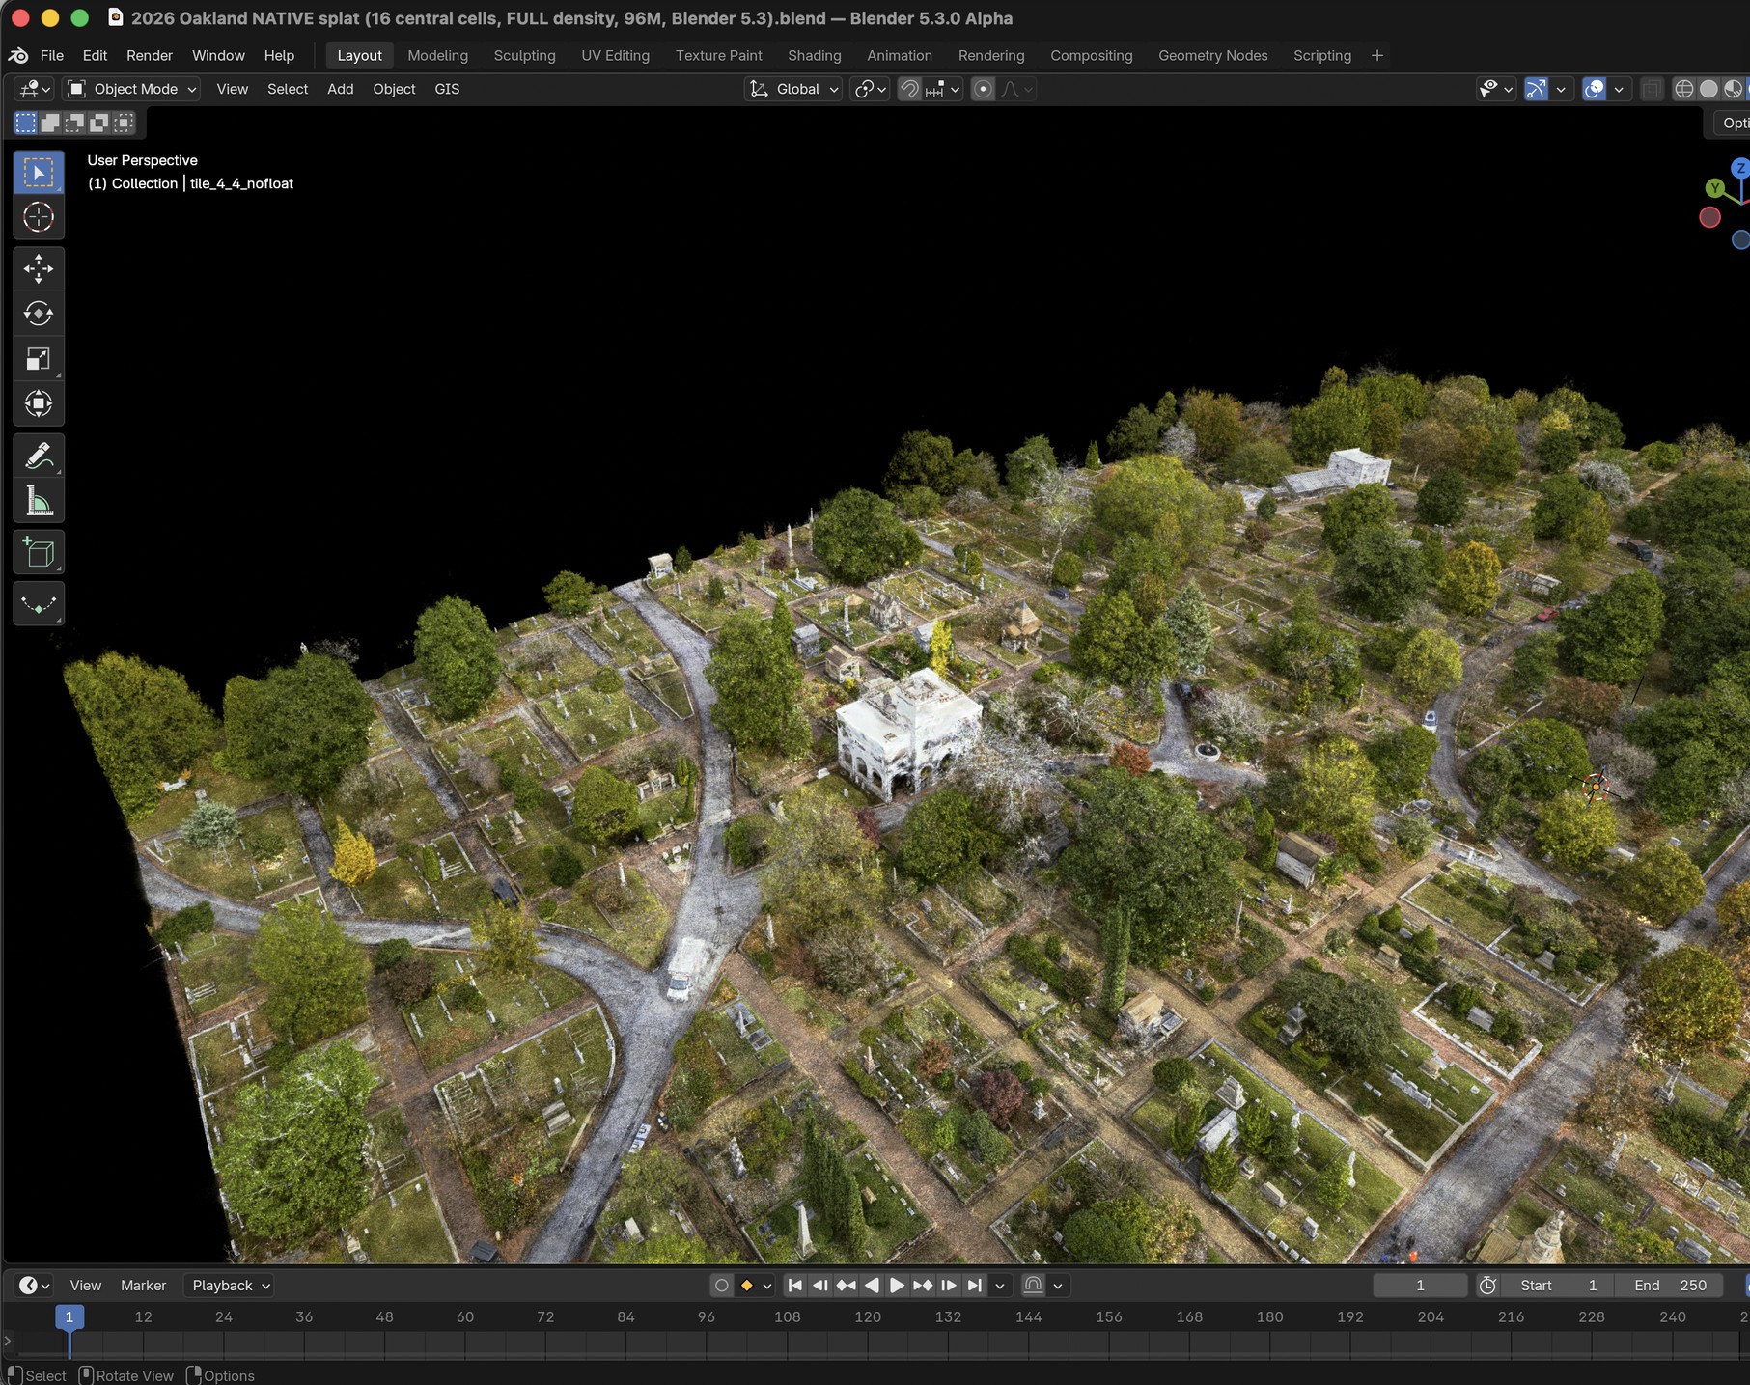The image size is (1750, 1385).
Task: Play the animation forward
Action: [897, 1286]
